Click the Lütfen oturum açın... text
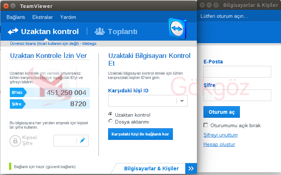This screenshot has width=281, height=175. (x=224, y=16)
